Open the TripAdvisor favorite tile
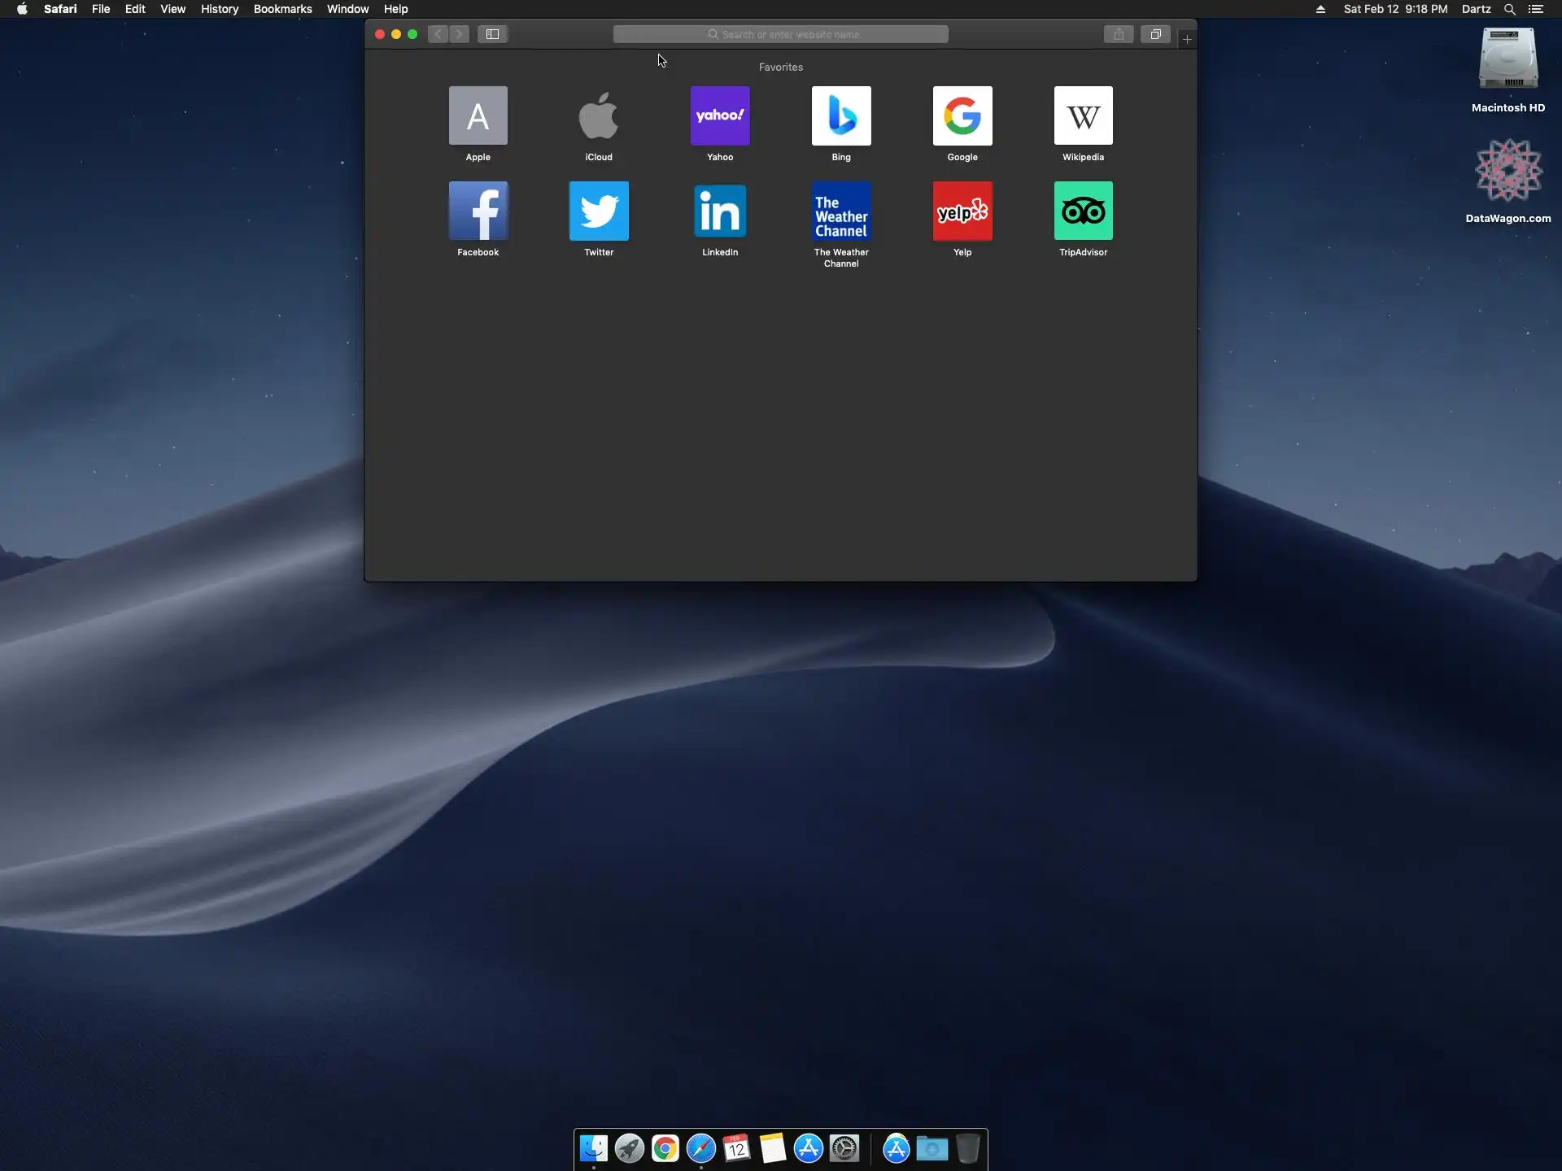The height and width of the screenshot is (1171, 1562). 1083,211
